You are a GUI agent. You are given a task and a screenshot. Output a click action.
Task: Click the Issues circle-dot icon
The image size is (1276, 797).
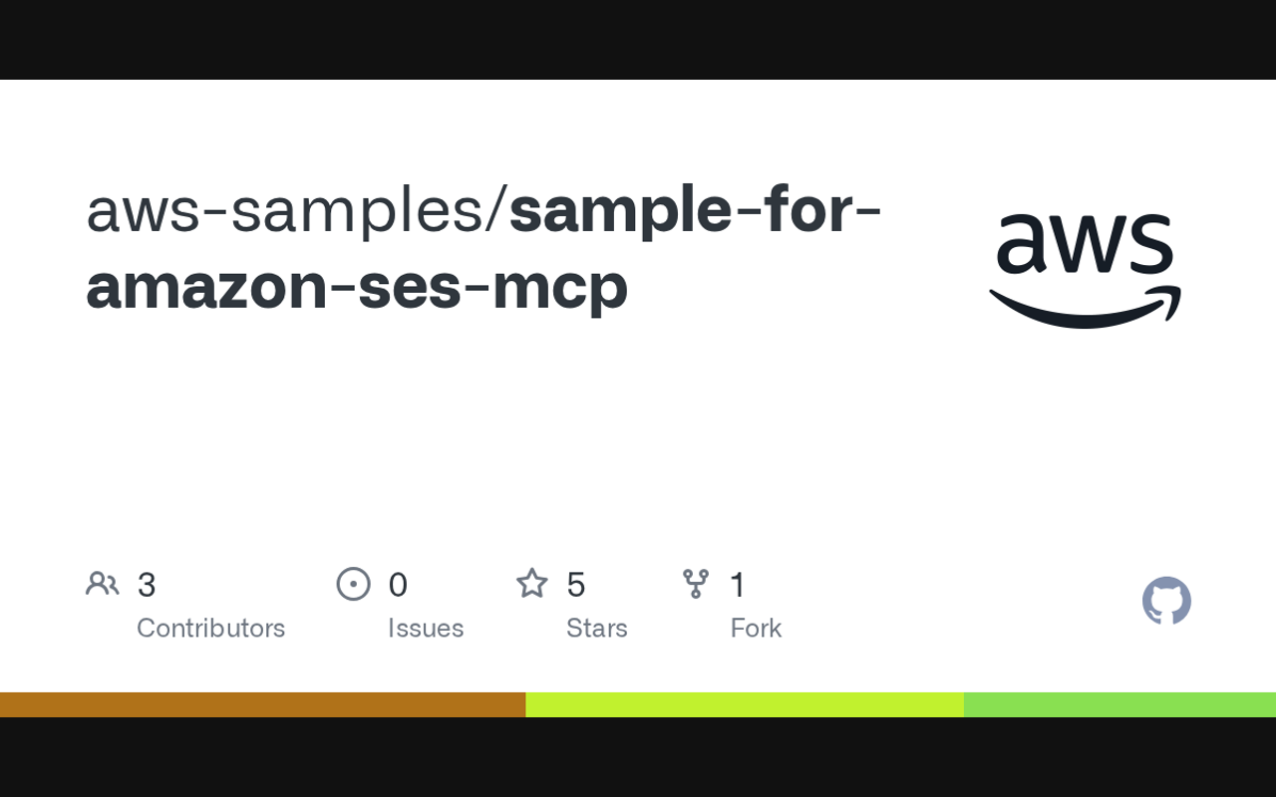tap(353, 584)
